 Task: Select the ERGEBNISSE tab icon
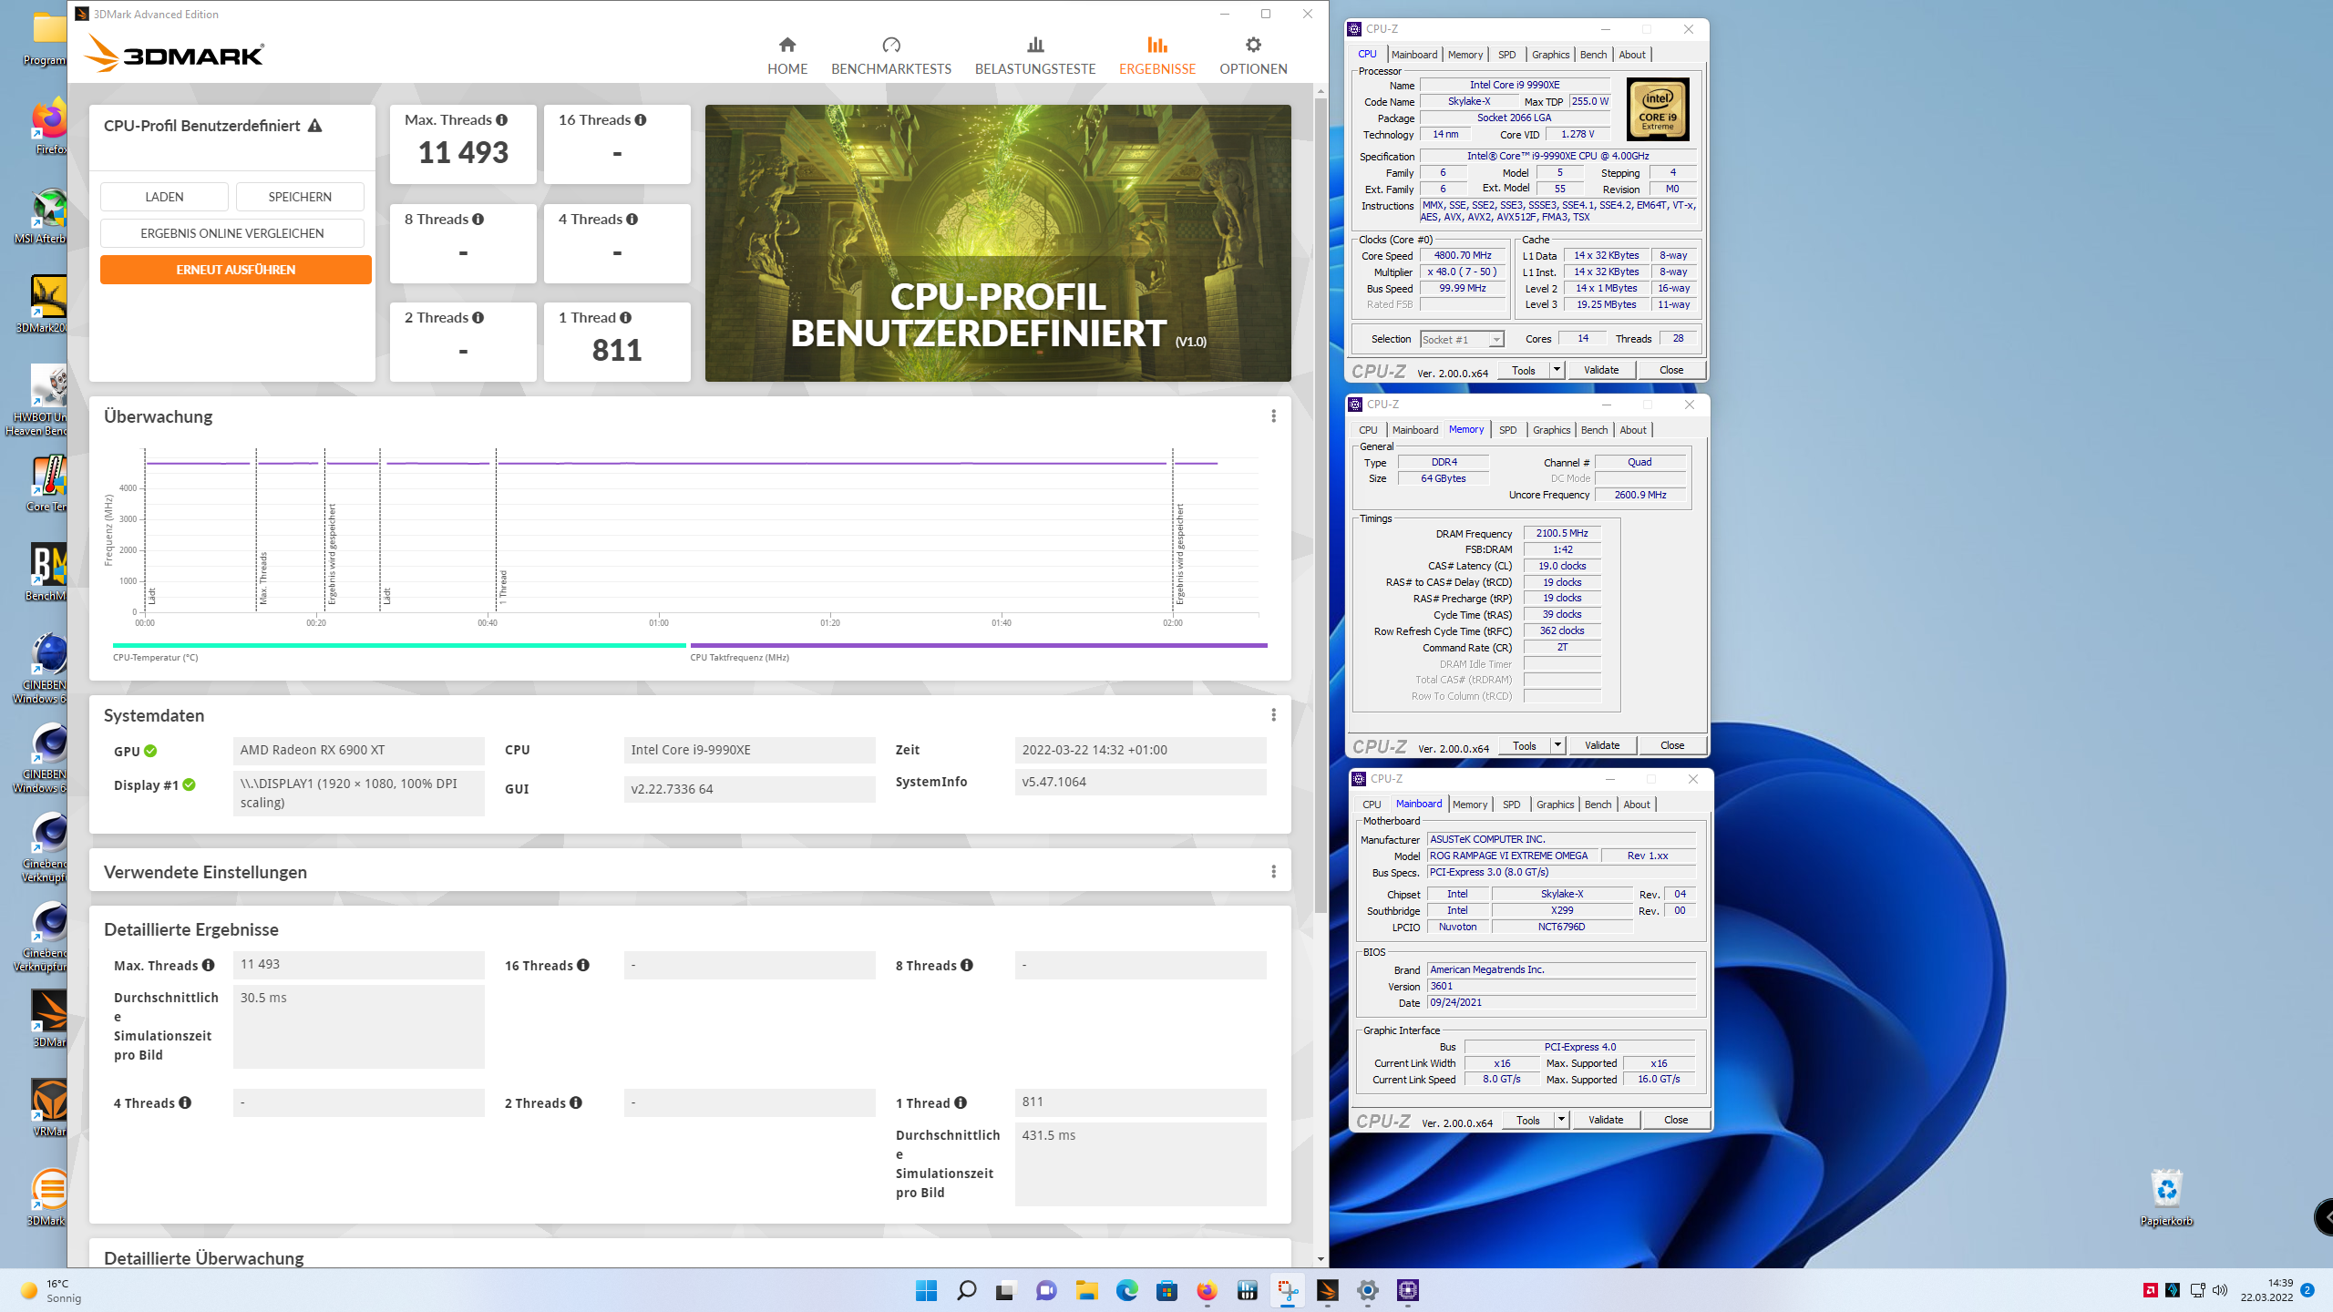(1157, 45)
